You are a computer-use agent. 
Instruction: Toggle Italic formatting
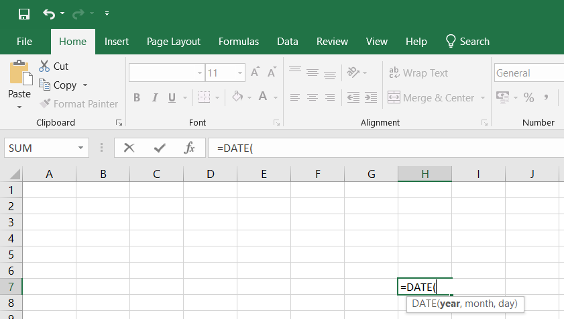coord(154,98)
